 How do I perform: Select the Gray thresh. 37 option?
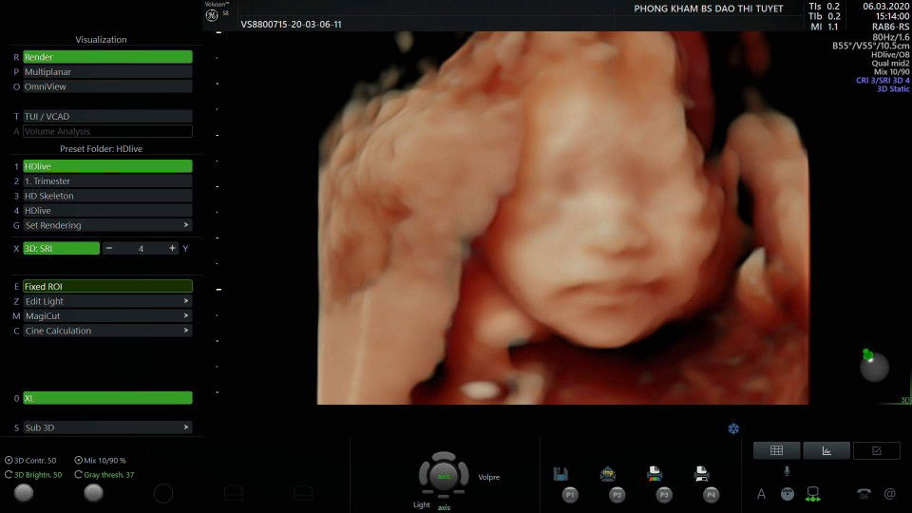point(78,474)
